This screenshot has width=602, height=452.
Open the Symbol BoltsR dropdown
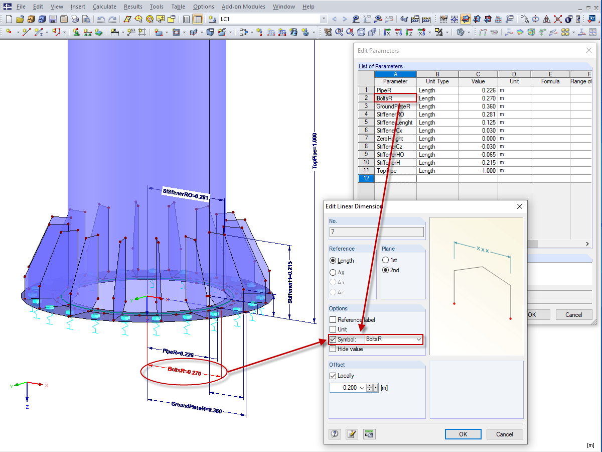point(418,340)
